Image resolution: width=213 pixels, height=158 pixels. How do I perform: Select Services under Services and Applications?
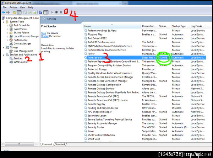pyautogui.click(x=18, y=58)
